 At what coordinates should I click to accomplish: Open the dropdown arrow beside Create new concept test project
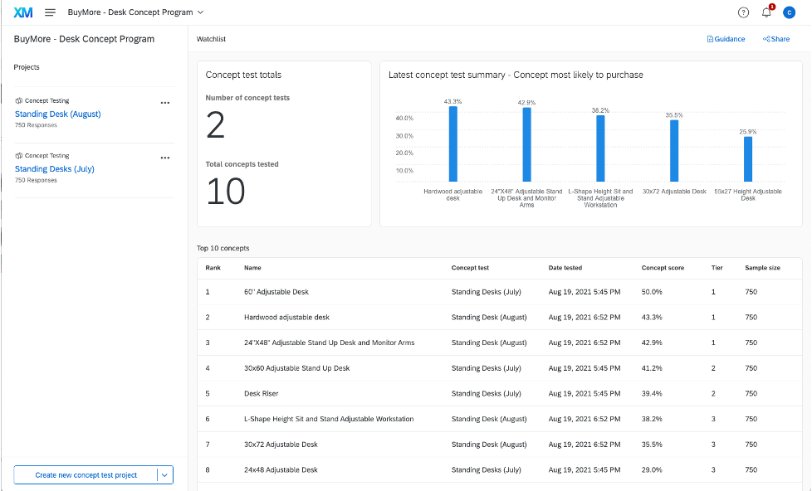[x=166, y=474]
